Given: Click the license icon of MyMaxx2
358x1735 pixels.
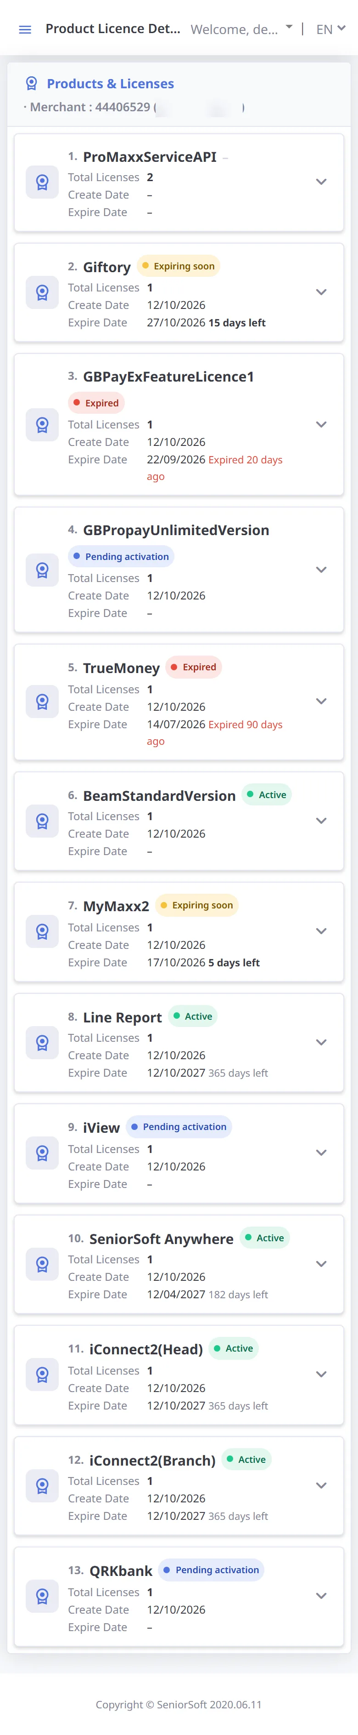Looking at the screenshot, I should [42, 931].
